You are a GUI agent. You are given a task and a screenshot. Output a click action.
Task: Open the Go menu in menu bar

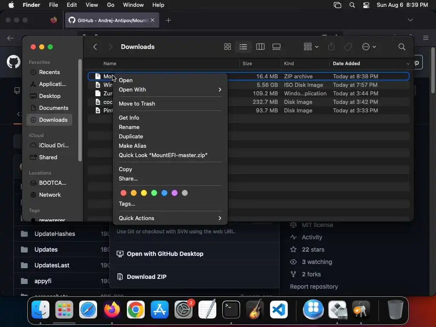tap(111, 5)
